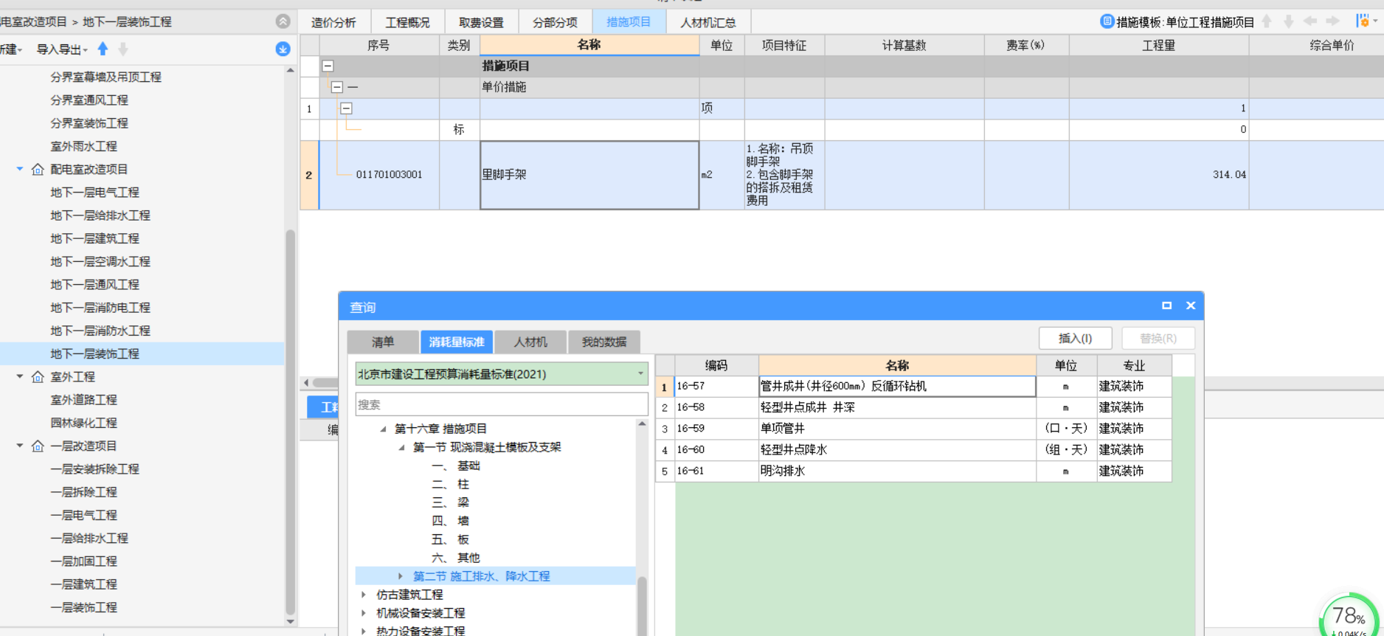Expand 第二节 施工排水、降水工程 node
The height and width of the screenshot is (636, 1384).
tap(401, 576)
